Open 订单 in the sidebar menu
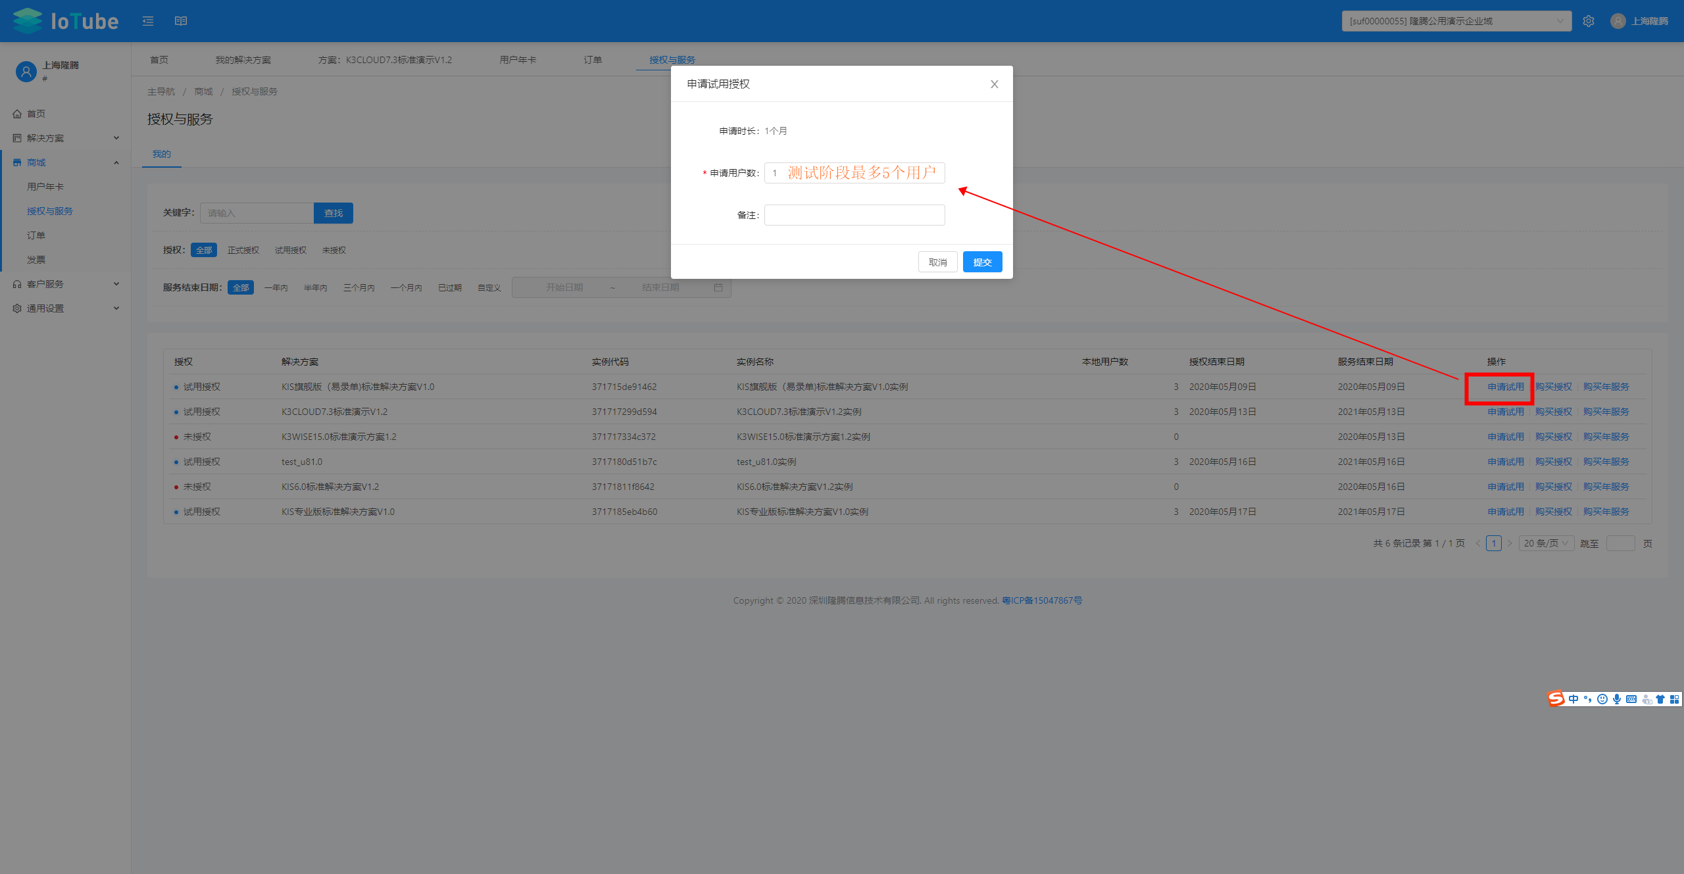Viewport: 1684px width, 874px height. [36, 235]
